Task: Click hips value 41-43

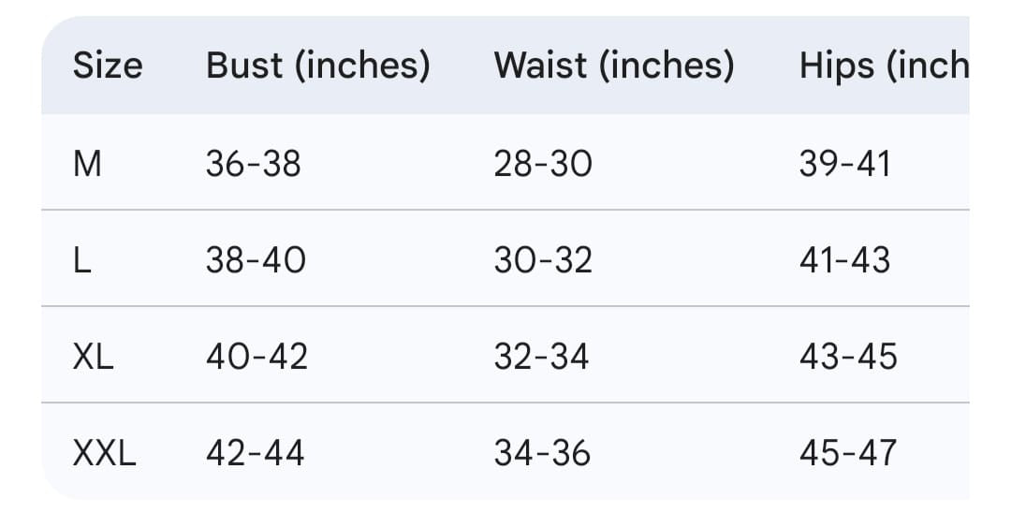Action: [844, 260]
